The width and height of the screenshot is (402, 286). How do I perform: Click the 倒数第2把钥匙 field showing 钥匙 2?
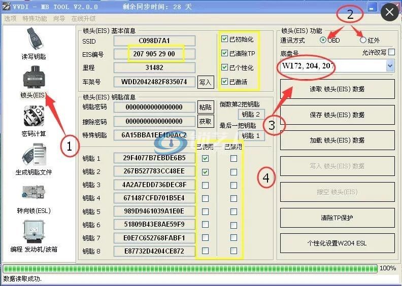click(251, 114)
